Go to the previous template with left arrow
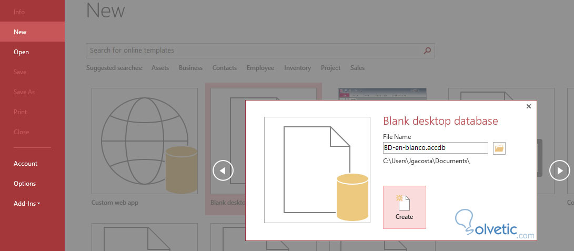 coord(223,170)
